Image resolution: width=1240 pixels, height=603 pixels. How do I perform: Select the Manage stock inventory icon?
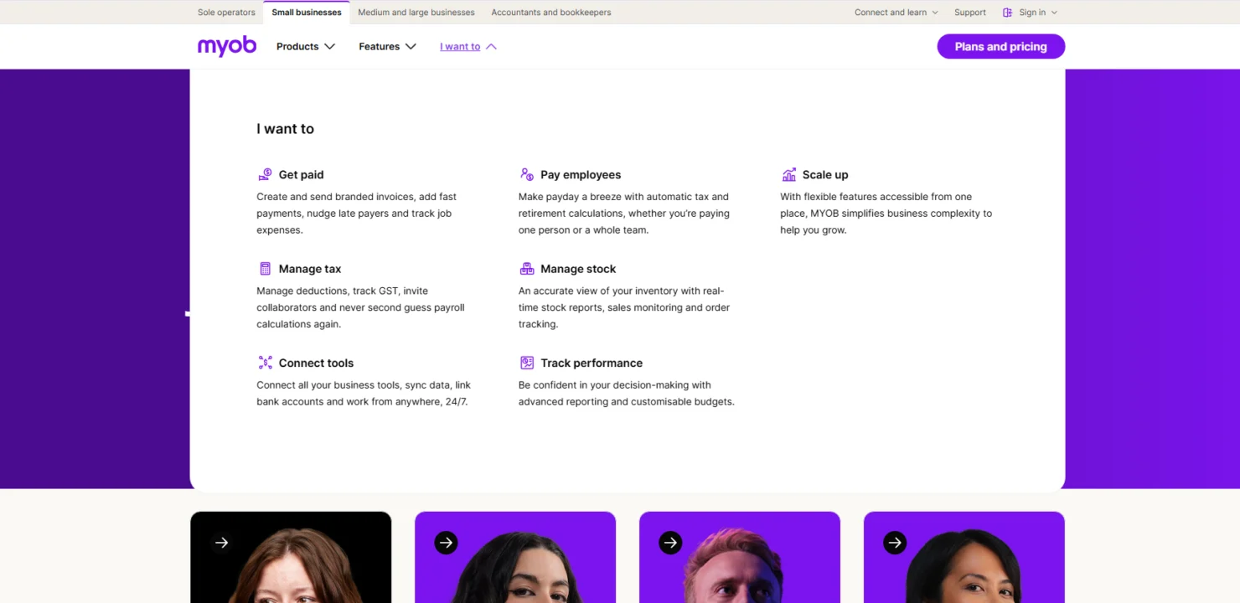click(x=527, y=268)
